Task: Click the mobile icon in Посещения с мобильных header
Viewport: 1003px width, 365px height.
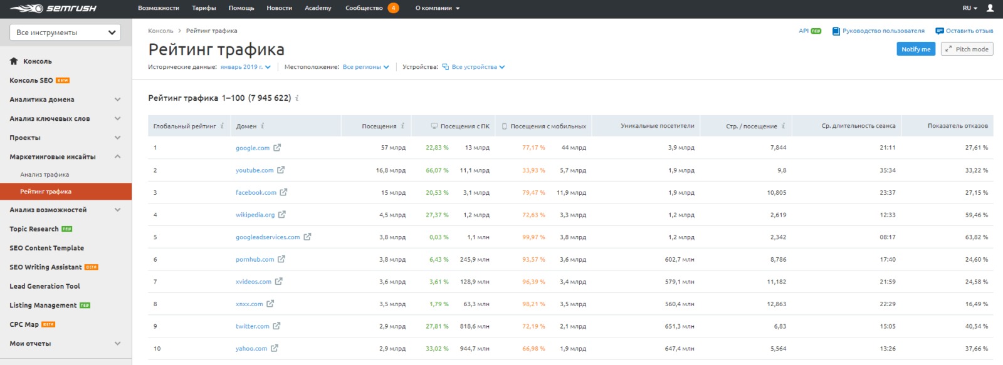Action: tap(505, 126)
